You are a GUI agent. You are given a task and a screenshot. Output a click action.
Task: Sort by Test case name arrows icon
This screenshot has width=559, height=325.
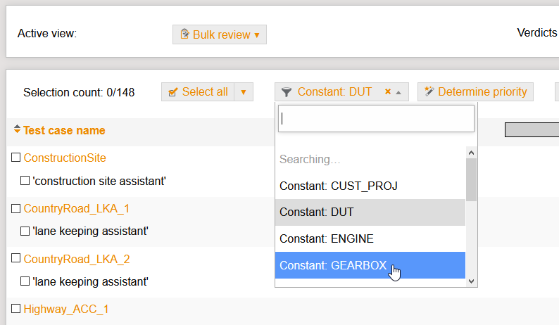(17, 130)
